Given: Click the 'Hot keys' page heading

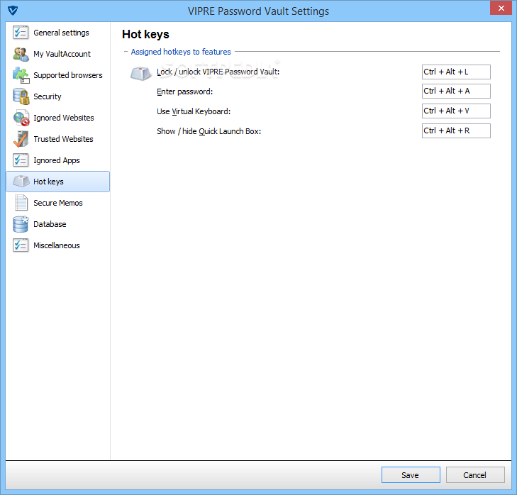Looking at the screenshot, I should (x=145, y=34).
